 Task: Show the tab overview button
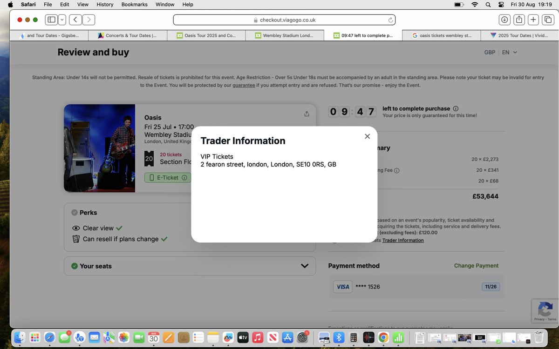(548, 20)
